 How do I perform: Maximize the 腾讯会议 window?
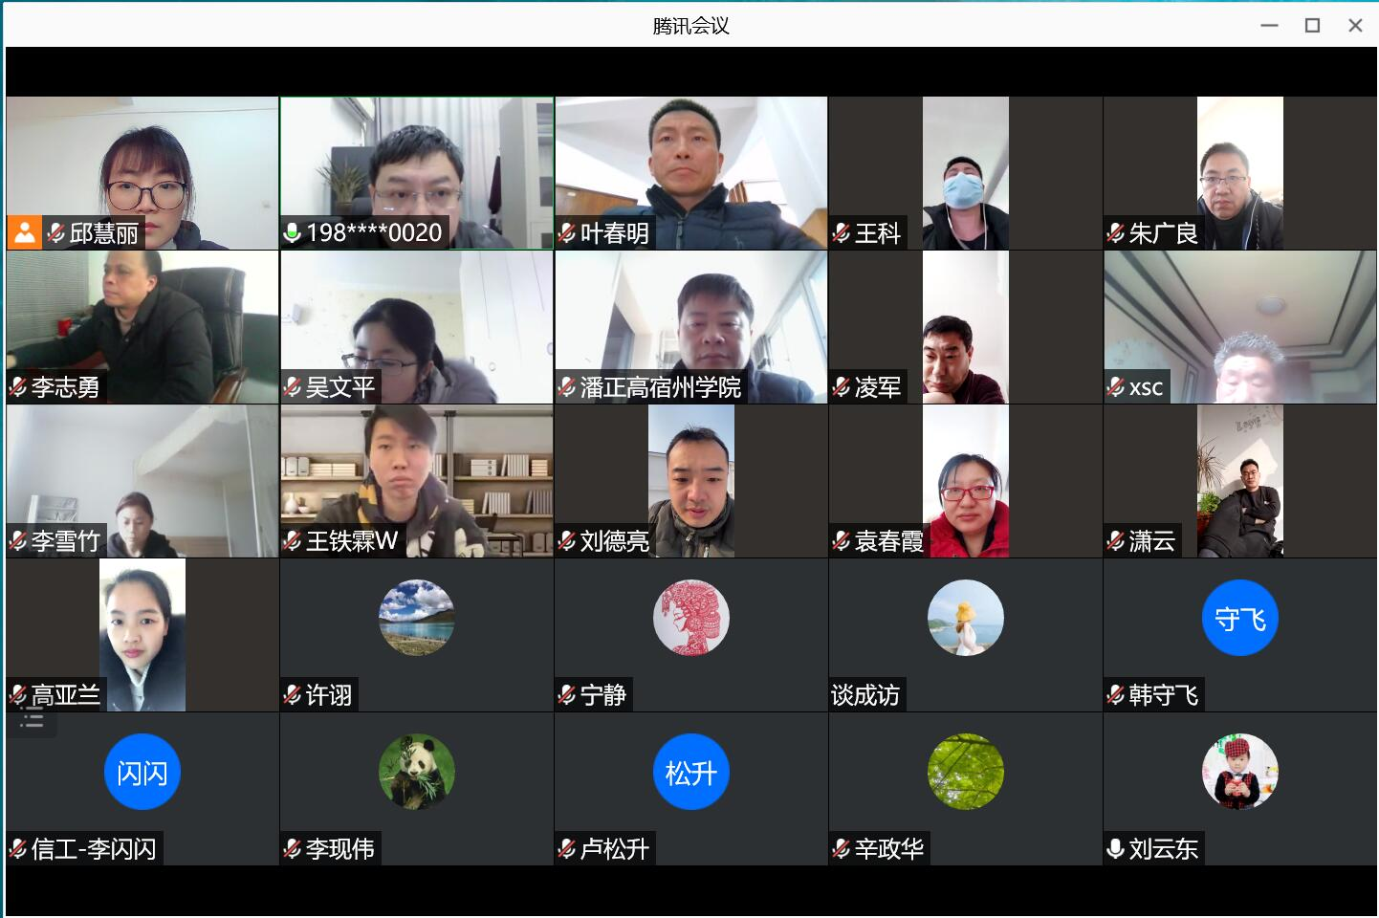1312,26
